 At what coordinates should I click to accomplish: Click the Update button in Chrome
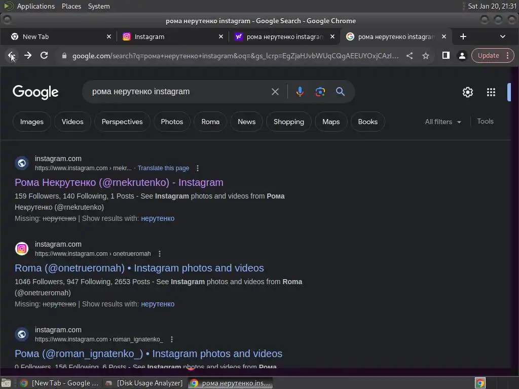coord(488,56)
